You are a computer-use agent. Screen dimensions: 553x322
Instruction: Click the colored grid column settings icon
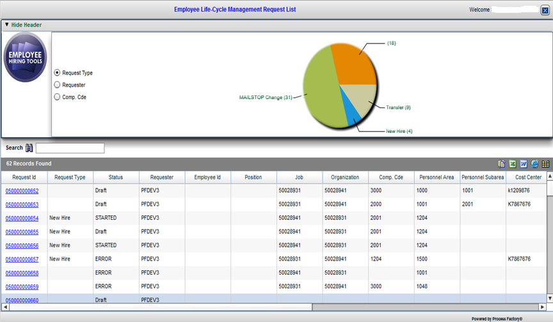pyautogui.click(x=545, y=164)
